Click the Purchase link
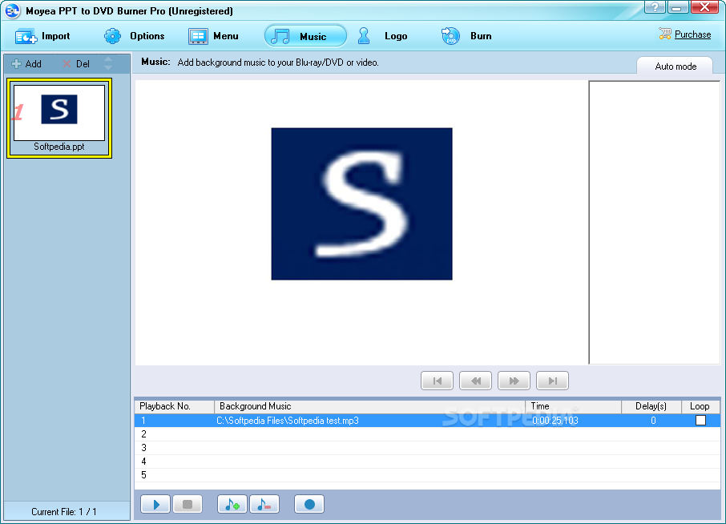This screenshot has height=524, width=726. [692, 34]
